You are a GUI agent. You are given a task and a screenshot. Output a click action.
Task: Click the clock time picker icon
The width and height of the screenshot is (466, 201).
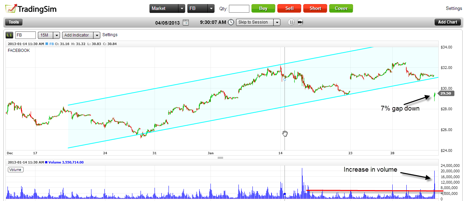[x=231, y=22]
